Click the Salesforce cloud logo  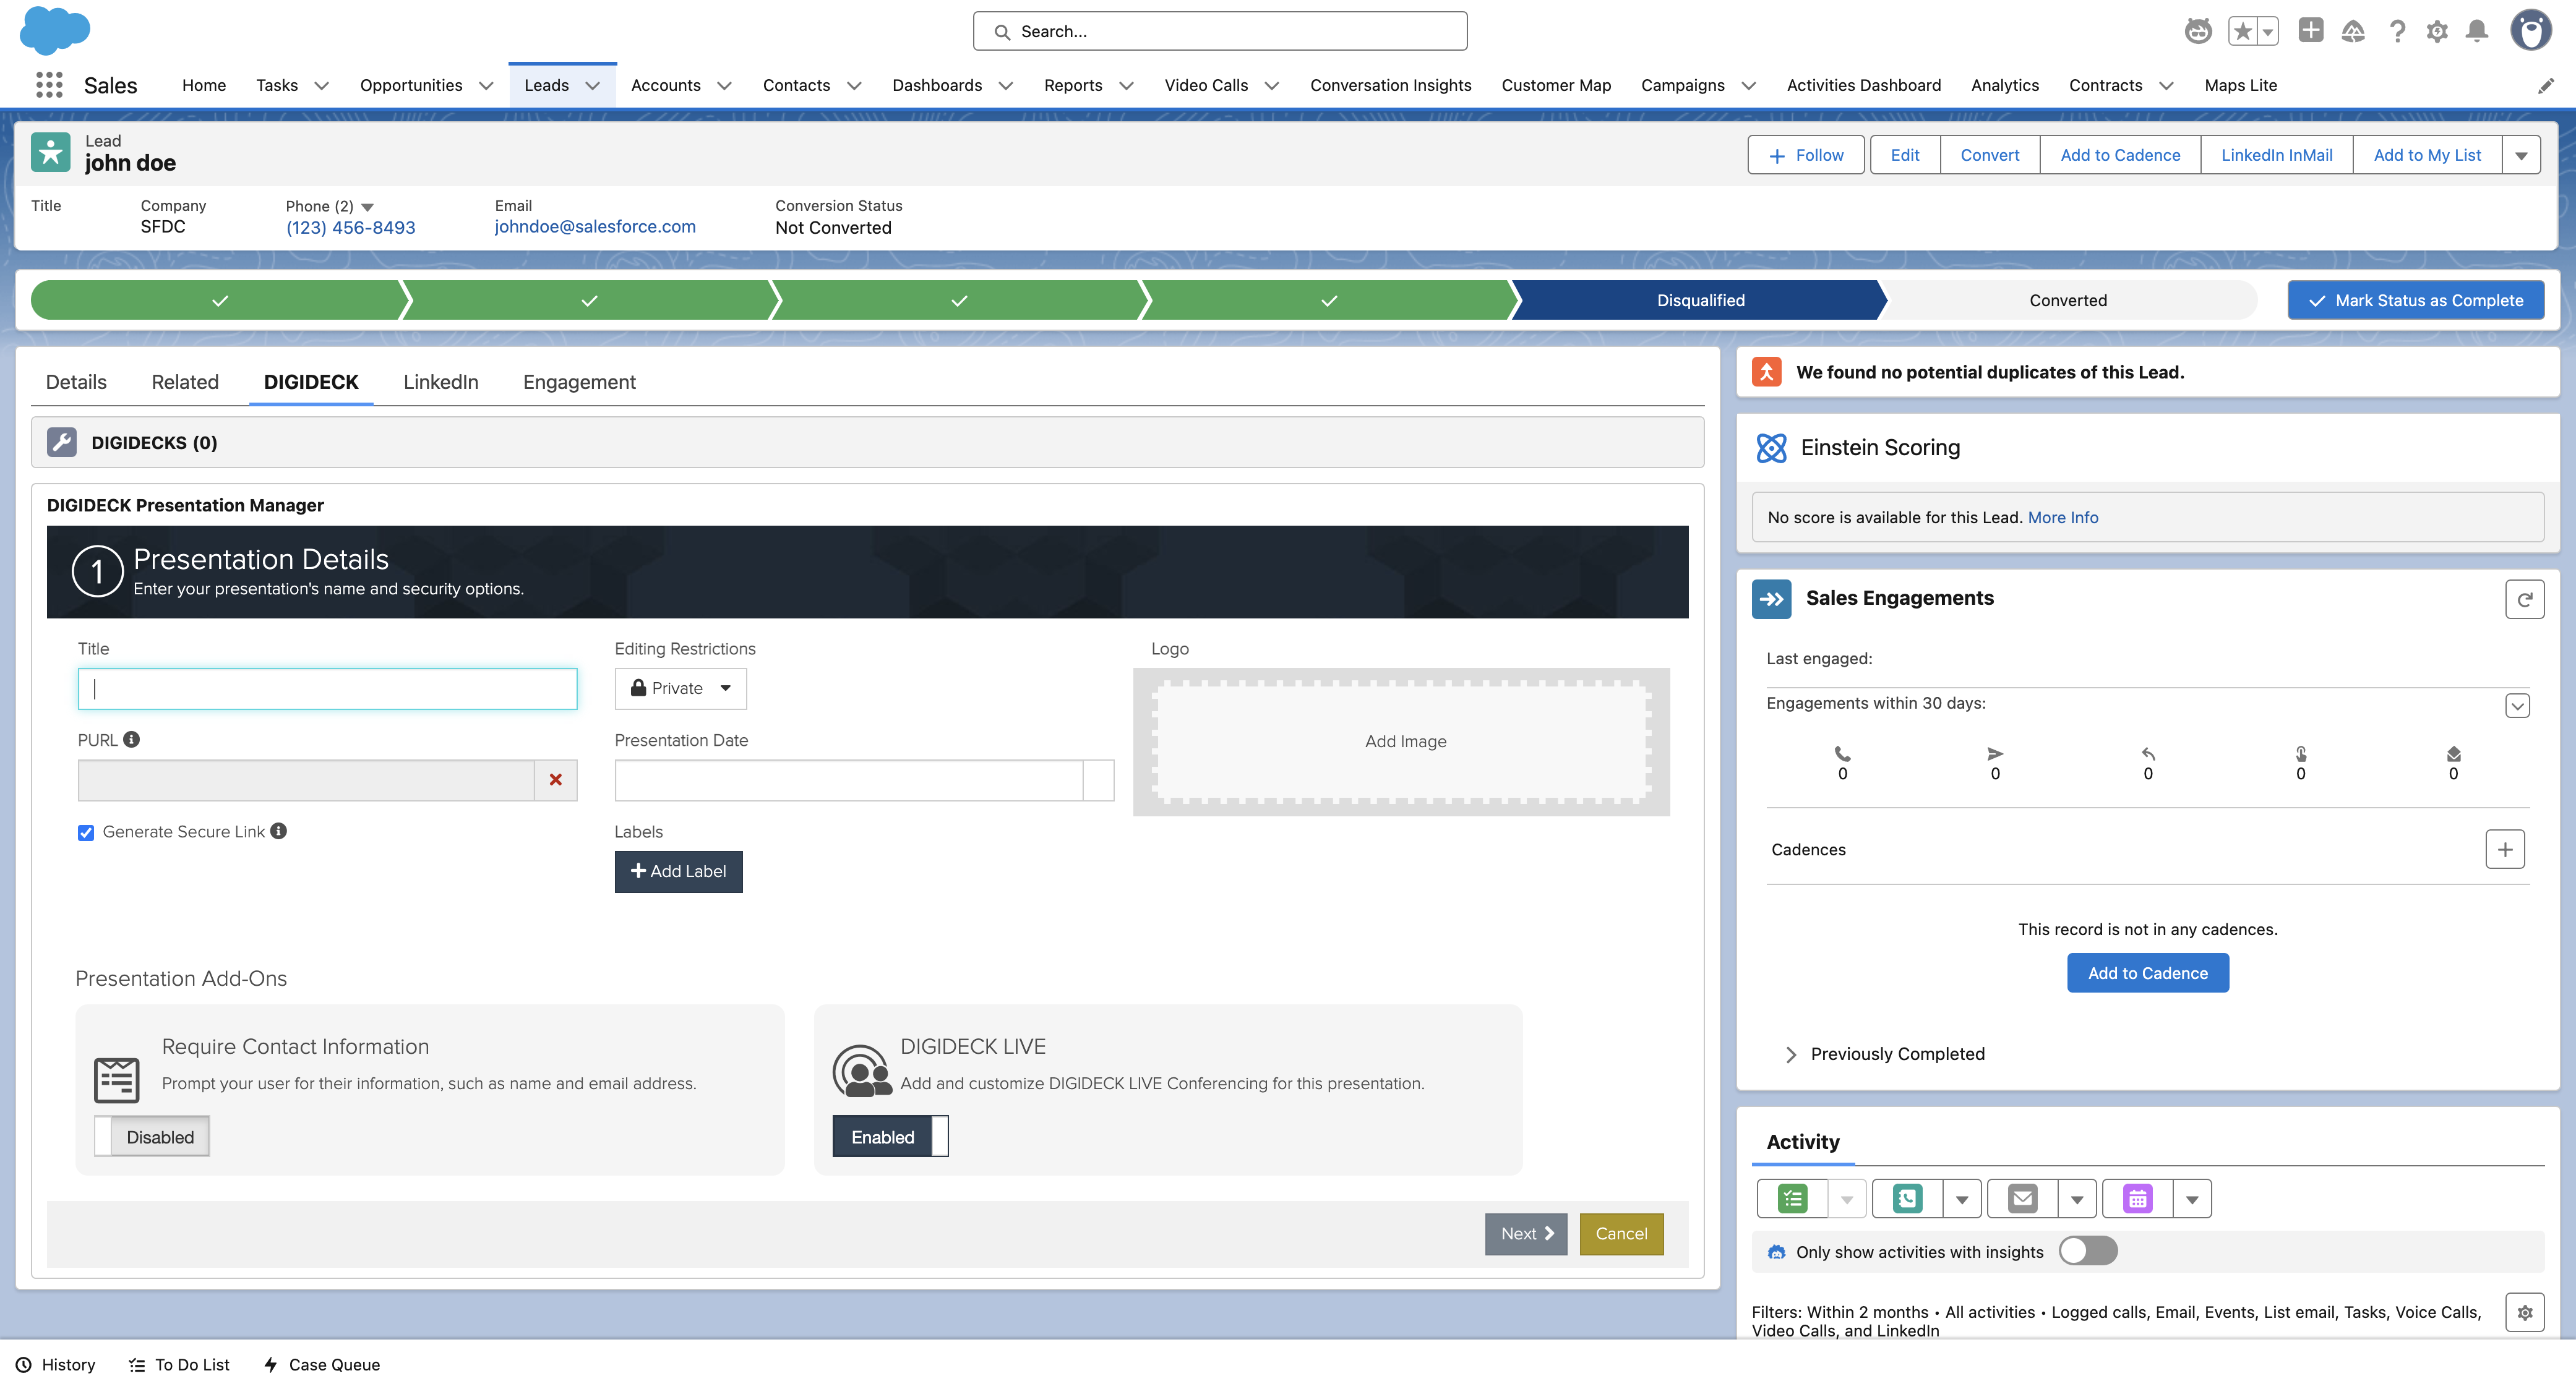click(x=55, y=31)
